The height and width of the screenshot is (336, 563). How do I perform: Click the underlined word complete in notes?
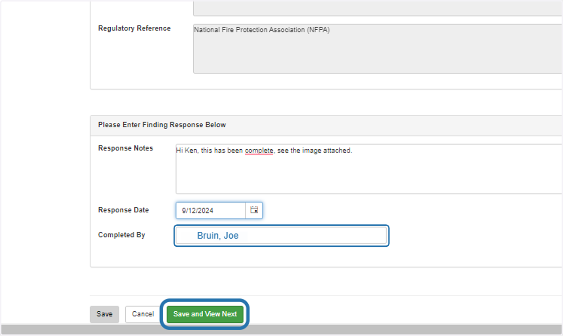259,151
